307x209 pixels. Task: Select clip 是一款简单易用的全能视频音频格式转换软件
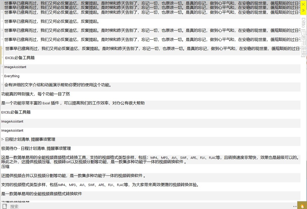click(150, 196)
